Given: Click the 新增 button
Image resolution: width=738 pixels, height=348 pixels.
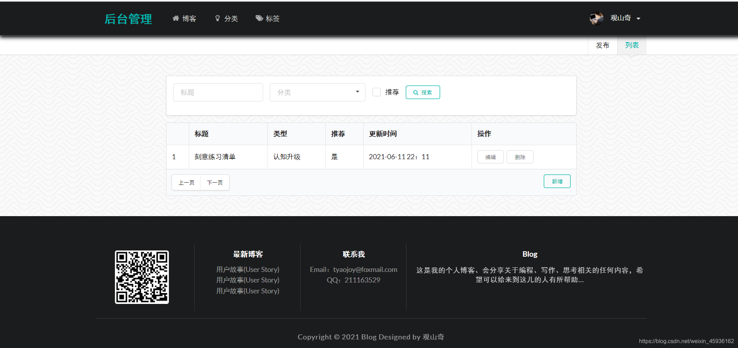Looking at the screenshot, I should click(557, 181).
